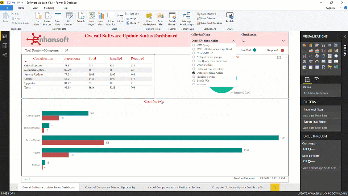Switch to Data view in sidebar
This screenshot has height=196, width=348.
tap(5, 46)
